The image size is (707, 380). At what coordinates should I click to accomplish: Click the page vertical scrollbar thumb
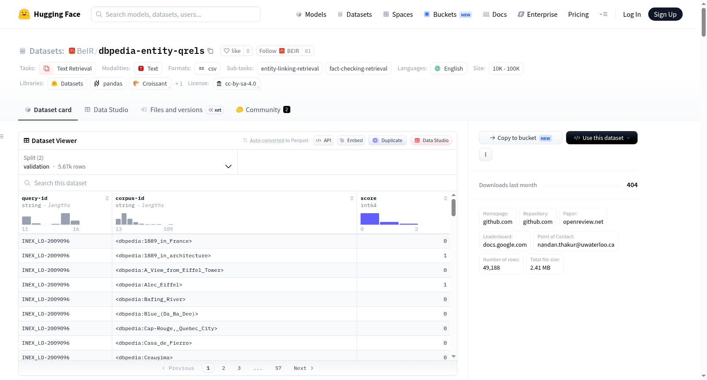(x=703, y=22)
